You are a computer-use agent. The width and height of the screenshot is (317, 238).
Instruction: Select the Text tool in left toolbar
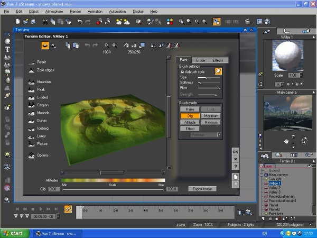click(7, 49)
